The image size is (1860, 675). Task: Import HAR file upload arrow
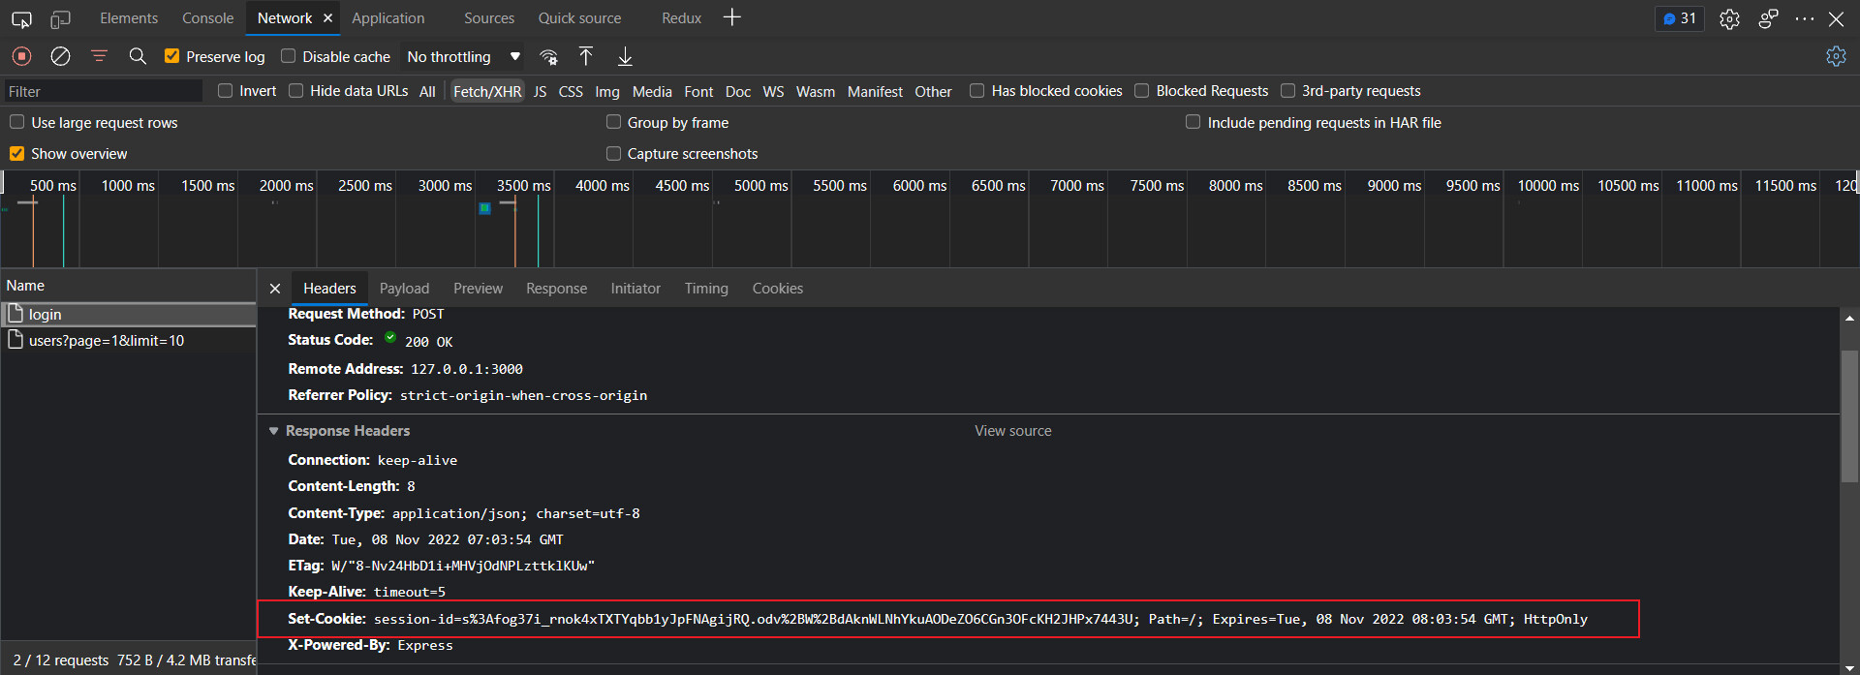coord(586,56)
